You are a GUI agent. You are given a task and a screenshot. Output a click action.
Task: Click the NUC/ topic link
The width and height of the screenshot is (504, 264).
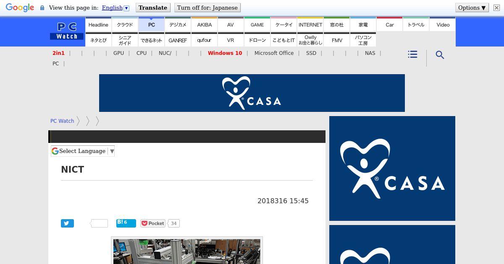tap(165, 53)
